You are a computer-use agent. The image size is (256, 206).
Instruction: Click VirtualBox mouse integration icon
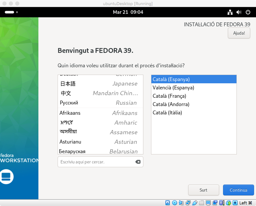(228, 203)
